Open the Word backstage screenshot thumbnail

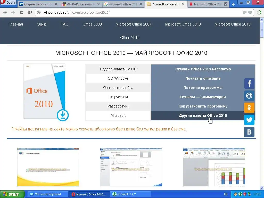tap(131, 167)
